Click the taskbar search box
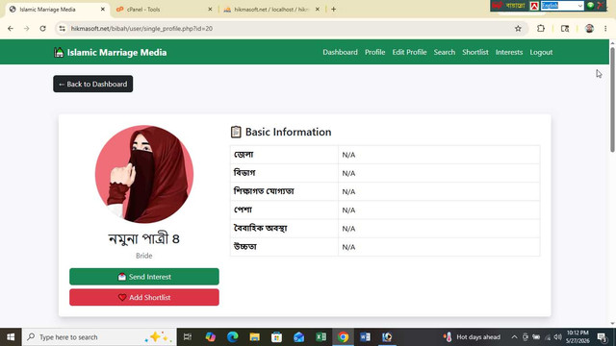Viewport: 616px width, 346px height. [99, 337]
